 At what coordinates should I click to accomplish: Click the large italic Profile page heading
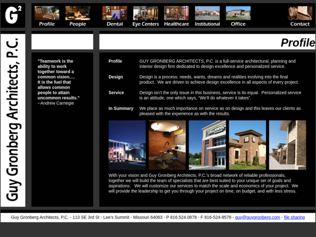(x=298, y=43)
